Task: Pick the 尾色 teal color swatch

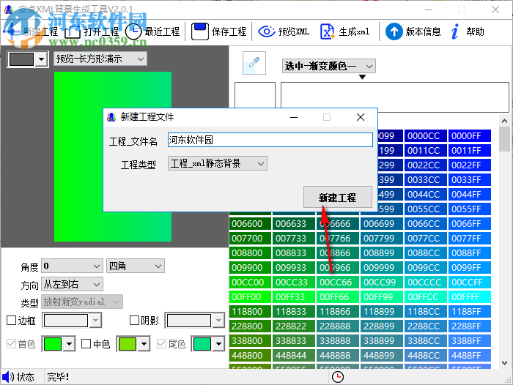Action: (x=202, y=344)
